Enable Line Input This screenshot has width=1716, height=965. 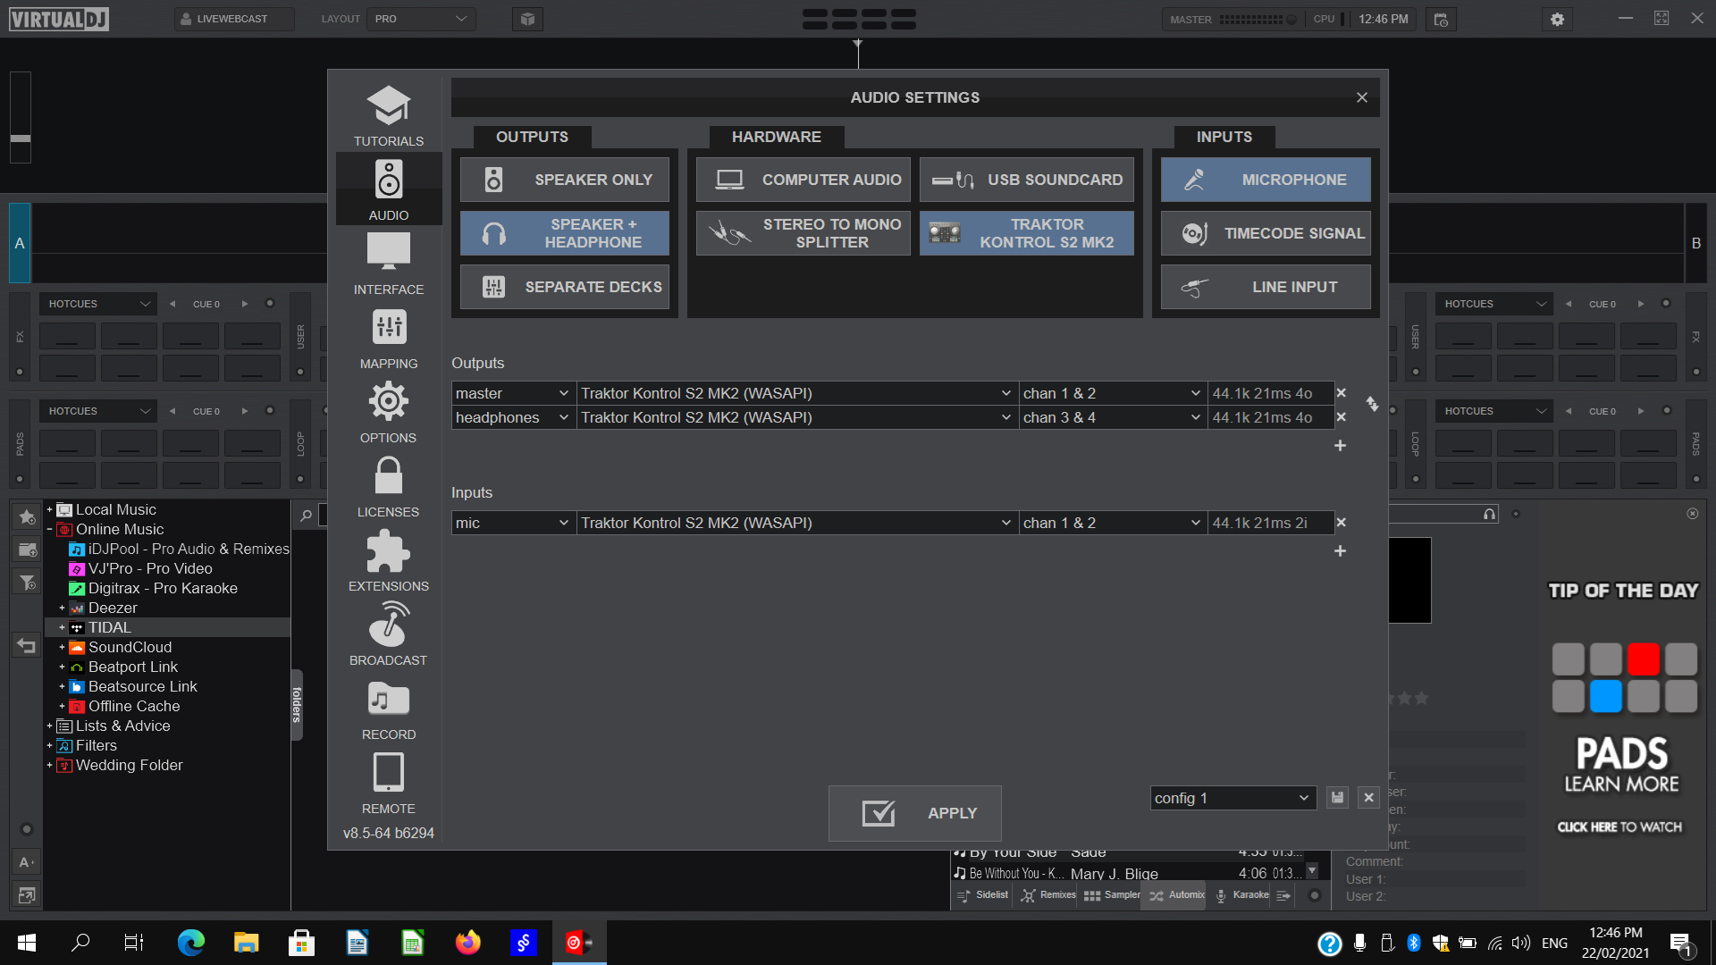click(x=1266, y=287)
